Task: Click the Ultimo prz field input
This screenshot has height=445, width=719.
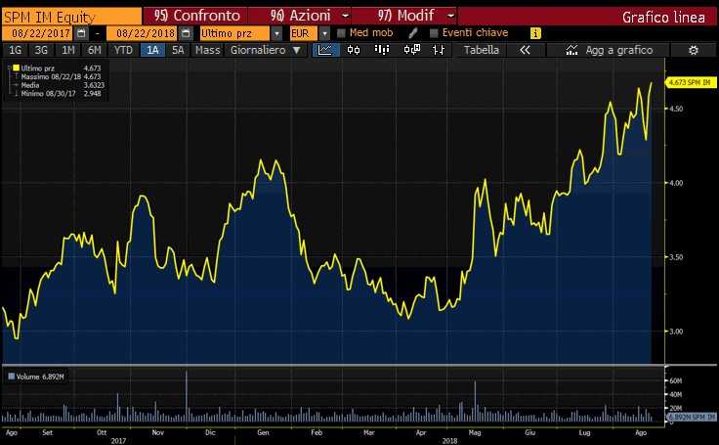Action: [235, 33]
